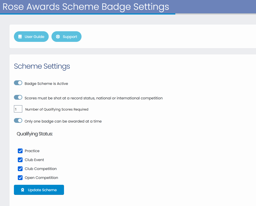The width and height of the screenshot is (256, 206).
Task: Click the lifebuoy icon in Support
Action: 58,37
